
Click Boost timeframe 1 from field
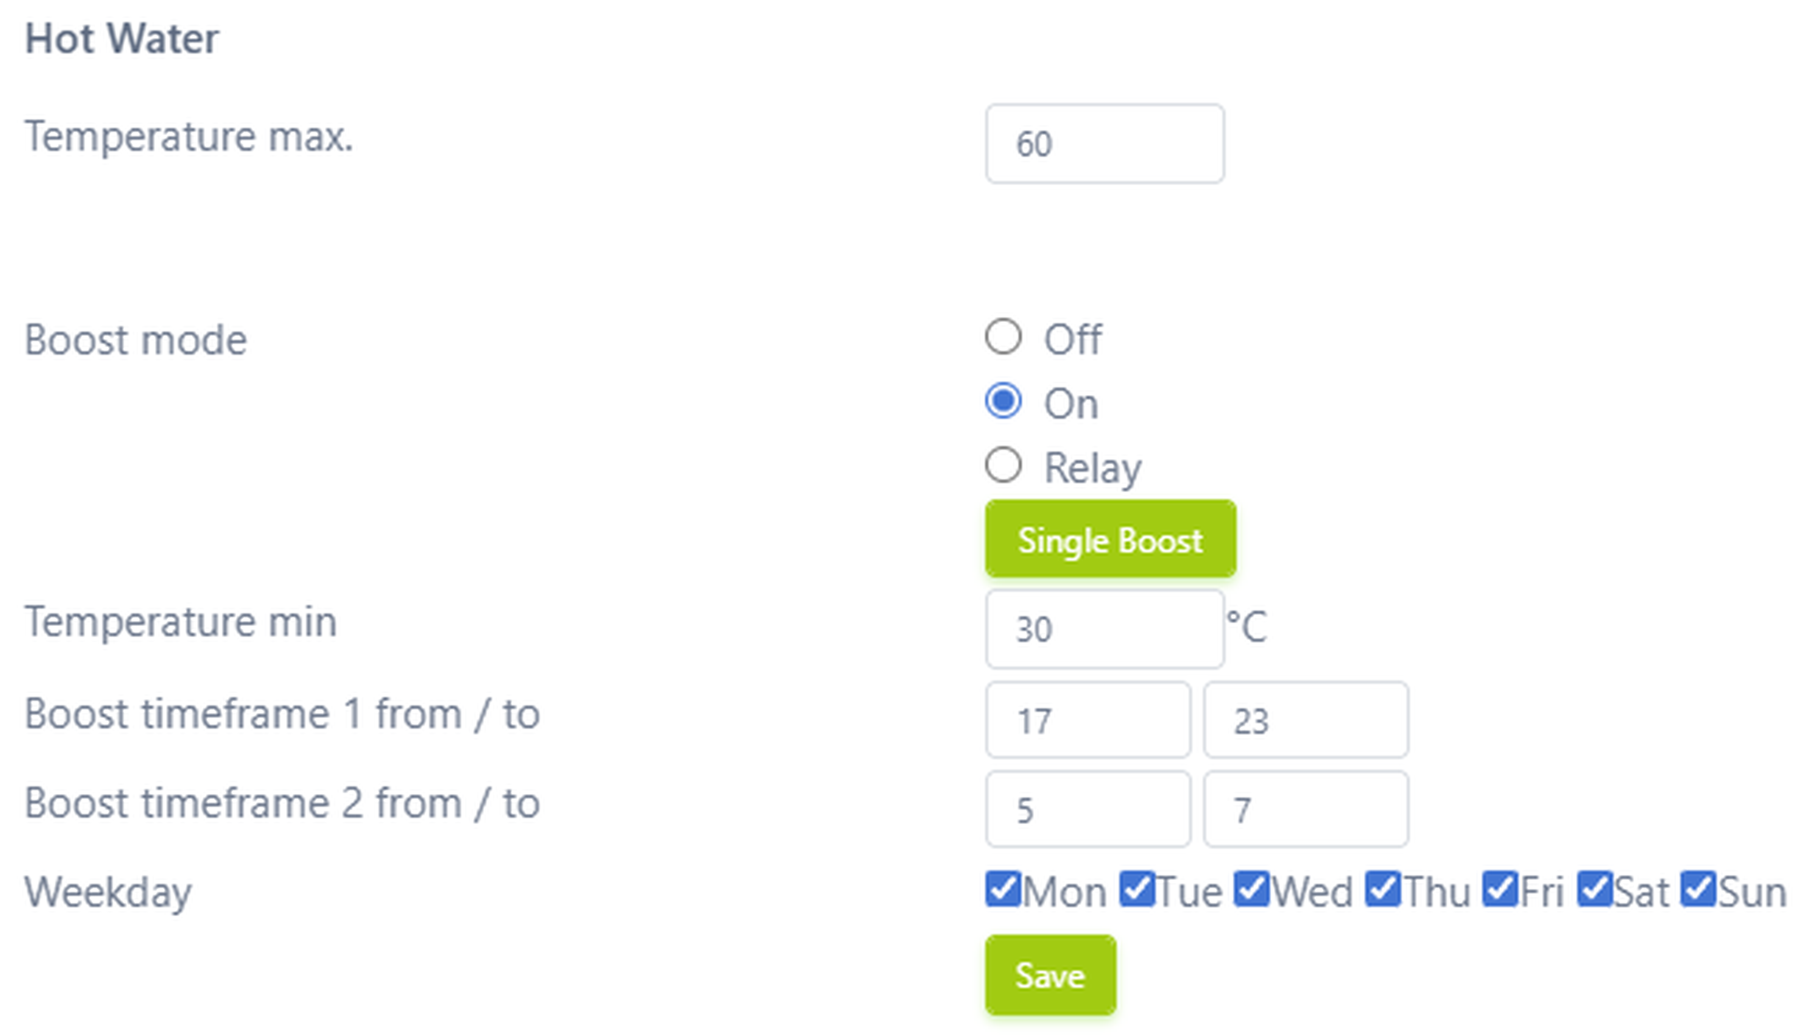[1087, 720]
